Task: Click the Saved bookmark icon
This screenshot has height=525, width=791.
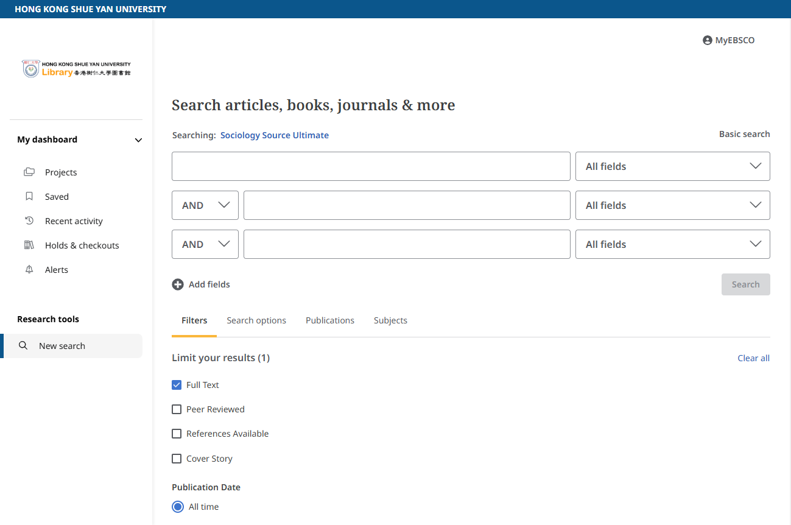Action: [29, 197]
